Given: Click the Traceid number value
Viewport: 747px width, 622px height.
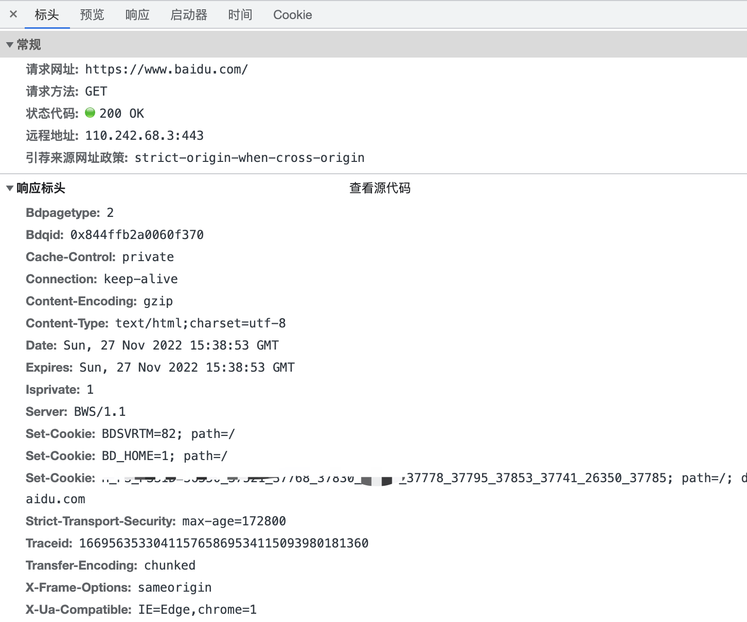Looking at the screenshot, I should click(x=224, y=543).
